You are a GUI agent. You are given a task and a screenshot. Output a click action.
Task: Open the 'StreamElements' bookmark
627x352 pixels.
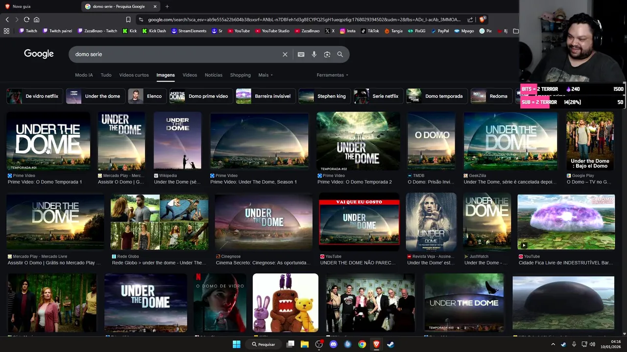(189, 31)
